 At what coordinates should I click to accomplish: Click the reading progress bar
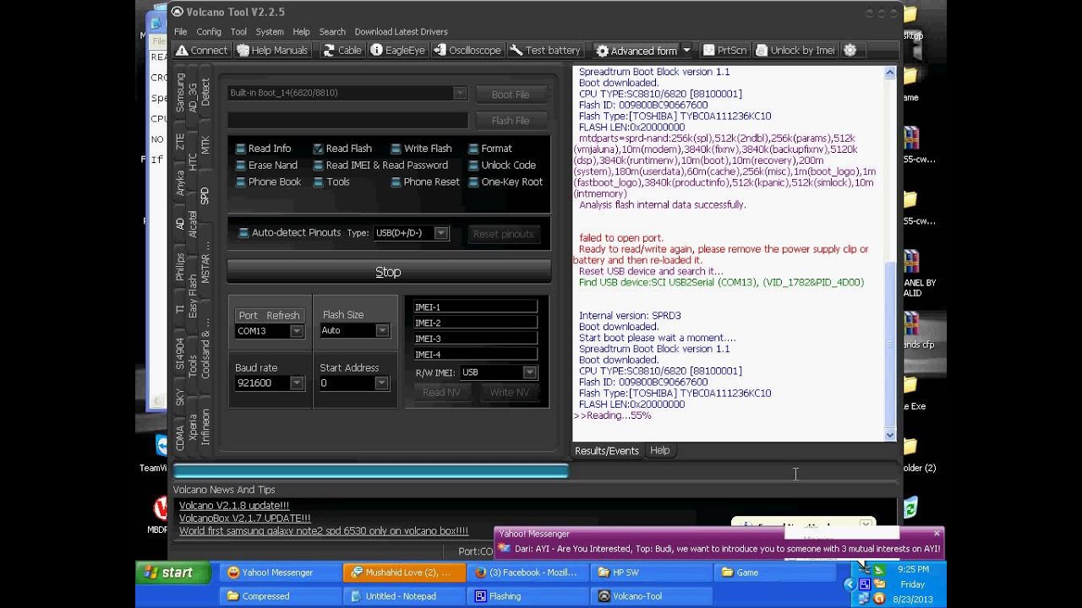coord(535,471)
